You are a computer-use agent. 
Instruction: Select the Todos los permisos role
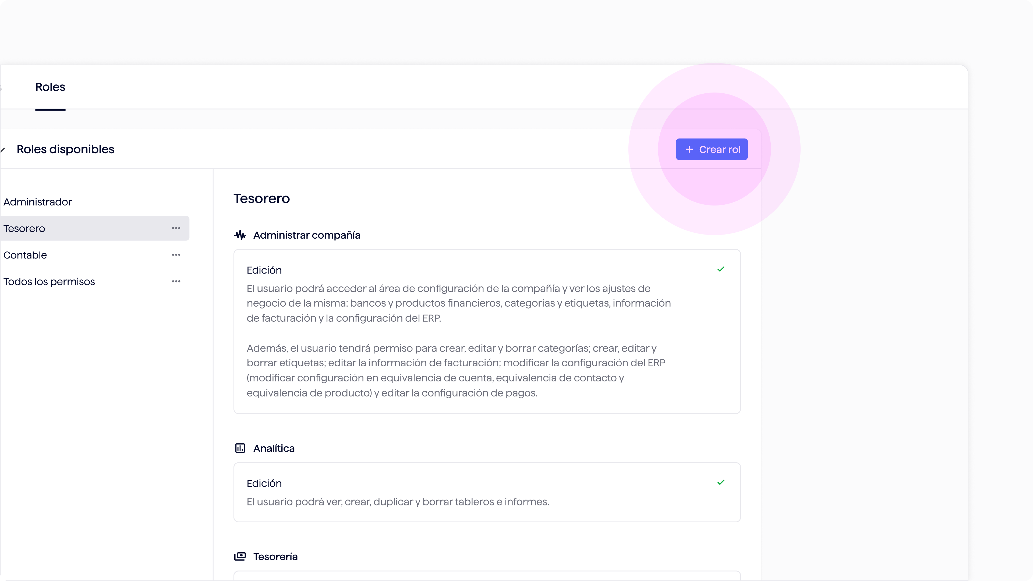click(49, 281)
